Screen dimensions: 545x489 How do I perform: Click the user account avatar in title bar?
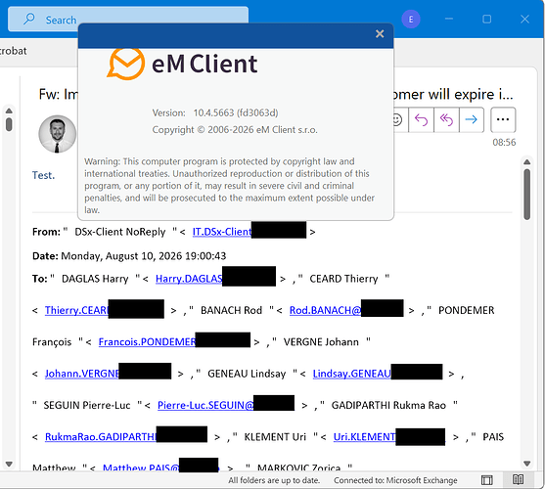click(411, 20)
